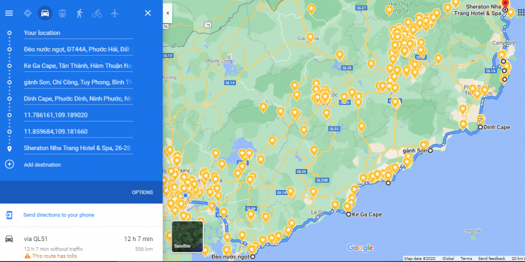Close the directions panel
The image size is (525, 262).
point(148,13)
